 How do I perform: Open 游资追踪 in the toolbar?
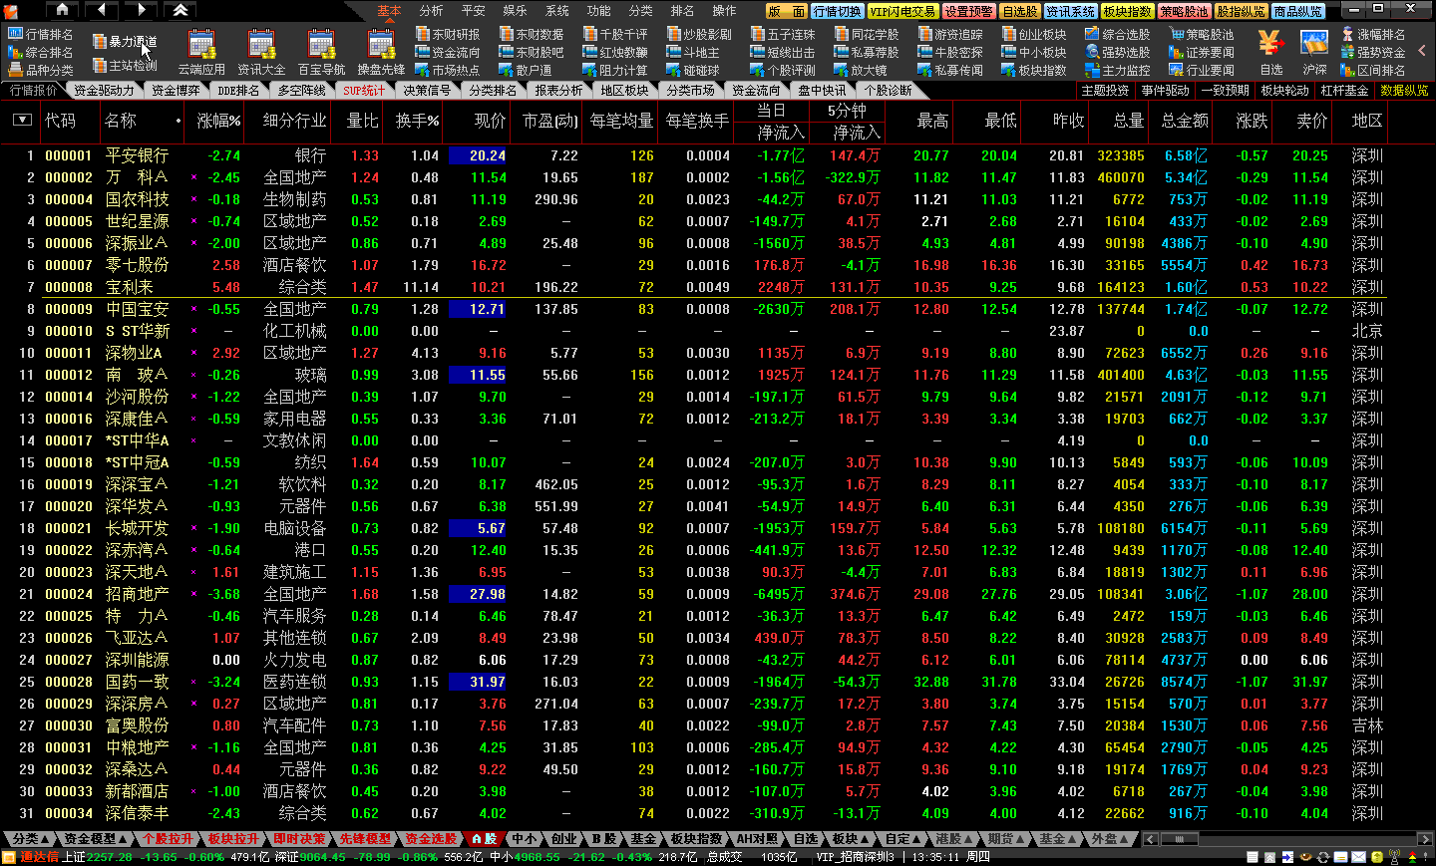[950, 34]
